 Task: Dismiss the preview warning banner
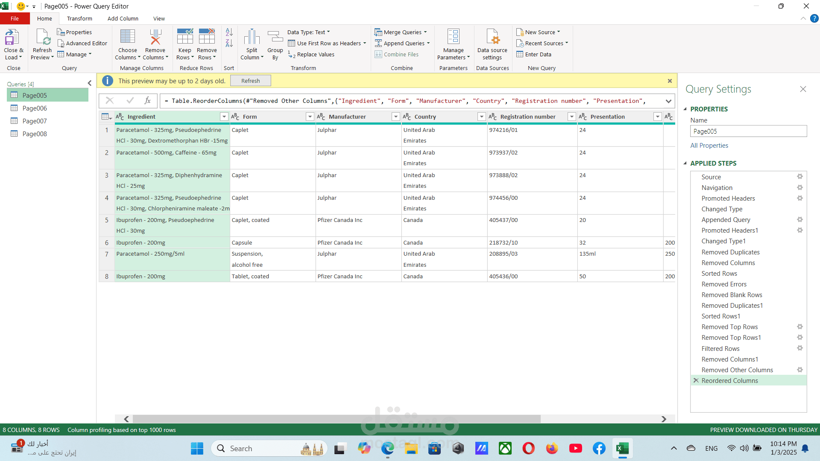[x=670, y=81]
